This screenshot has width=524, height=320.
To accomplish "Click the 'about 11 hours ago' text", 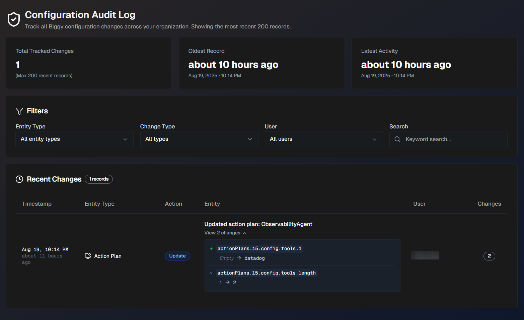I will point(42,259).
